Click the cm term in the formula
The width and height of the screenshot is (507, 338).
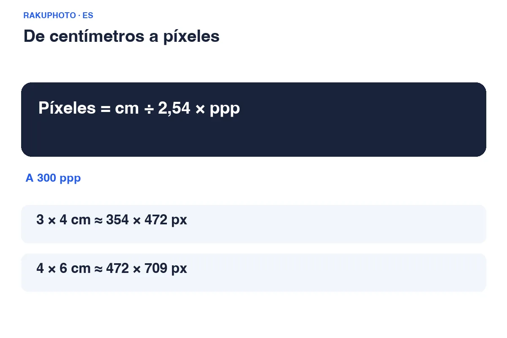127,109
